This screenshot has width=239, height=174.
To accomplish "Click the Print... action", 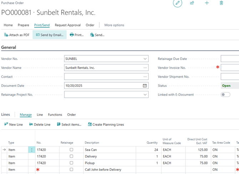I will click(x=77, y=35).
